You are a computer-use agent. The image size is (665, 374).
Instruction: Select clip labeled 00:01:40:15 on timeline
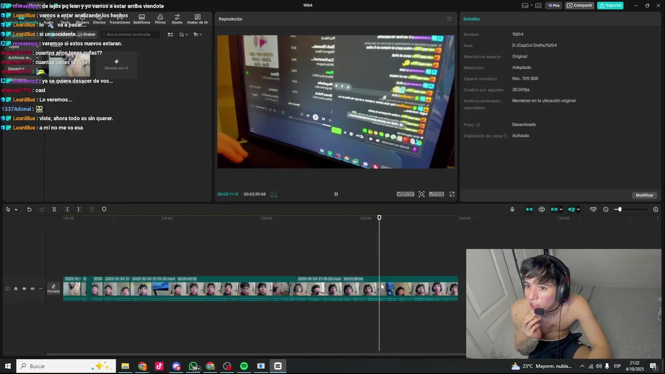pos(213,289)
